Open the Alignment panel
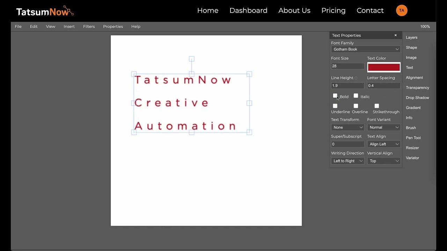This screenshot has width=447, height=251. click(x=414, y=77)
